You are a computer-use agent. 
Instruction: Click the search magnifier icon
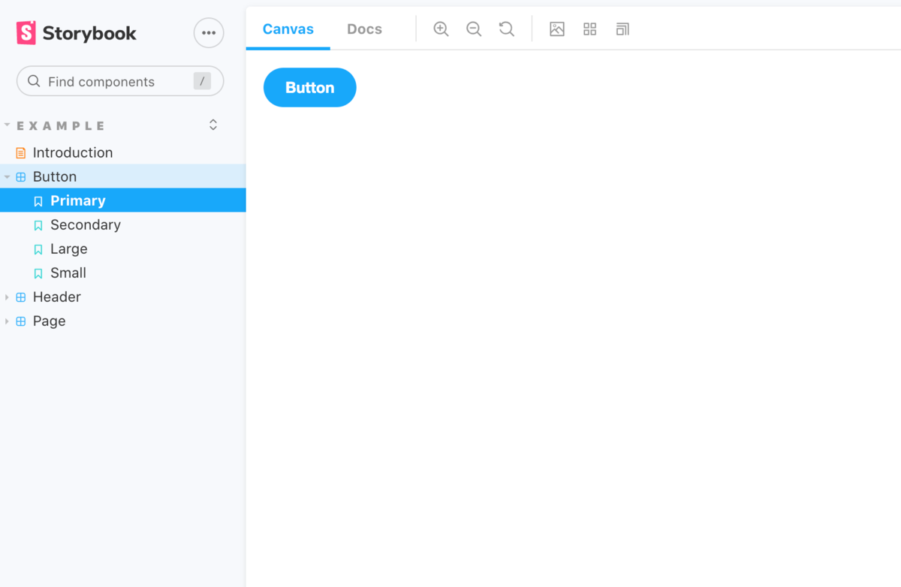34,81
